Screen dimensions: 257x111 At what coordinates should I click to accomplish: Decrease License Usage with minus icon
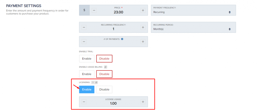click(x=84, y=102)
